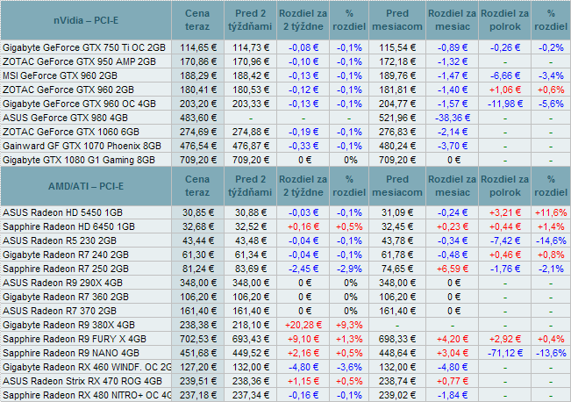Select percent difference value -5,6%
Image resolution: width=571 pixels, height=402 pixels.
tap(551, 104)
